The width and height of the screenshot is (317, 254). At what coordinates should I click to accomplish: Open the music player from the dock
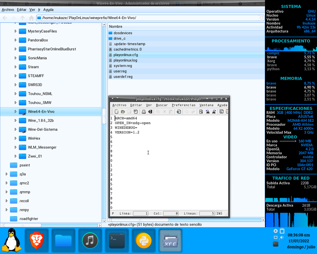tap(90, 240)
